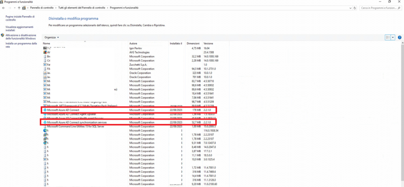Open the Organizza dropdown menu

(x=52, y=37)
